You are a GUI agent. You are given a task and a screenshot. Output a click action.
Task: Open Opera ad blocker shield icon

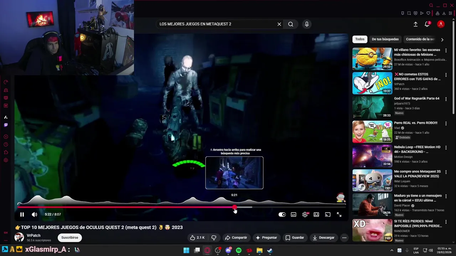pos(415,13)
